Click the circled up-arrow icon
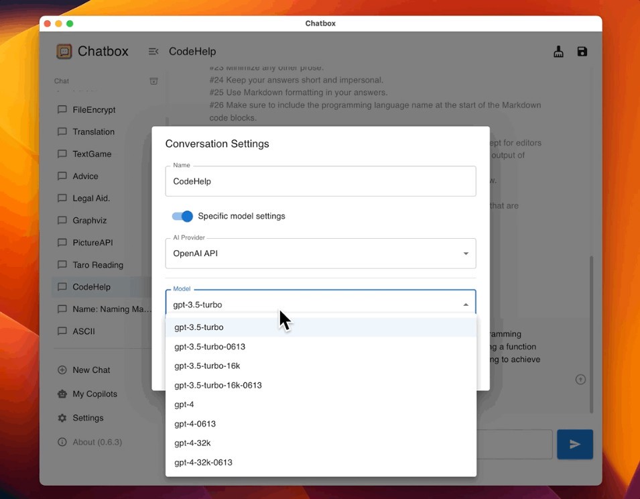 pyautogui.click(x=580, y=380)
